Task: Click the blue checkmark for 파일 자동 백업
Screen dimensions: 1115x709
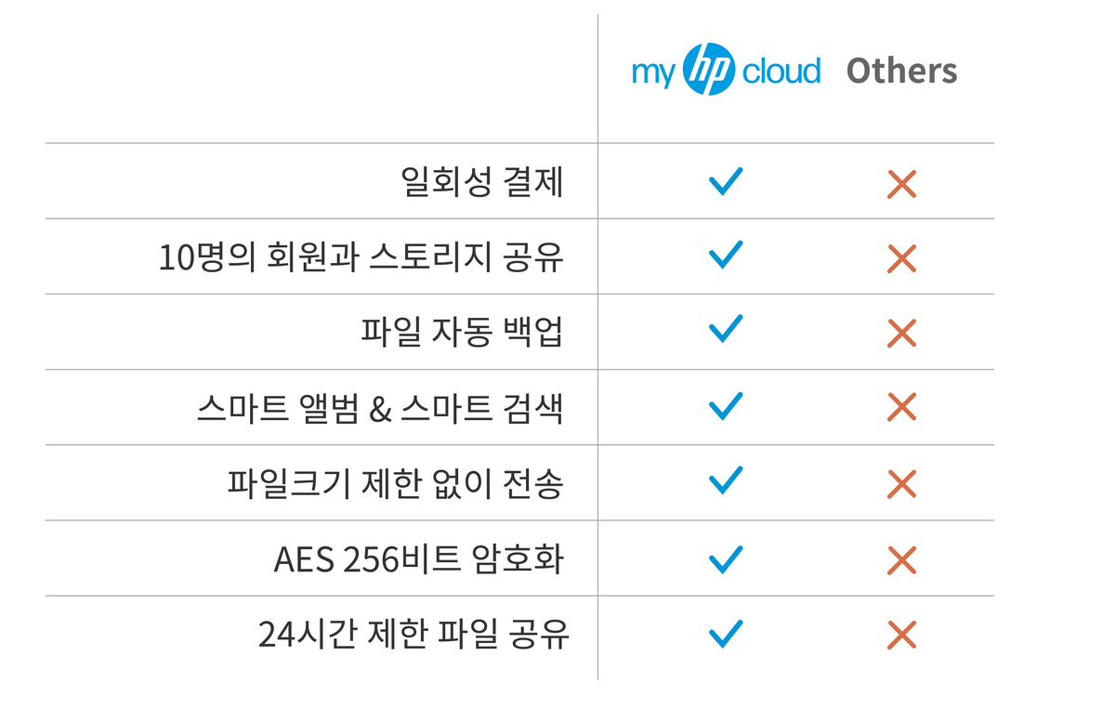Action: [726, 329]
